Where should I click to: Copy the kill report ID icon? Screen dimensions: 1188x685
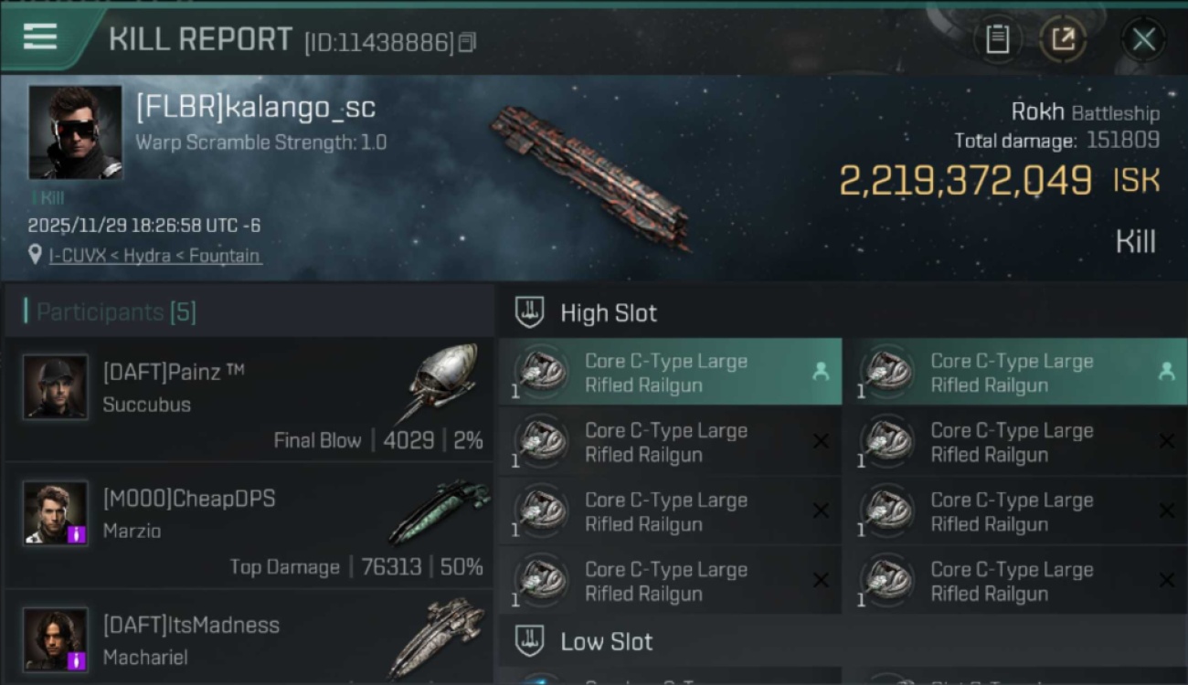(467, 42)
